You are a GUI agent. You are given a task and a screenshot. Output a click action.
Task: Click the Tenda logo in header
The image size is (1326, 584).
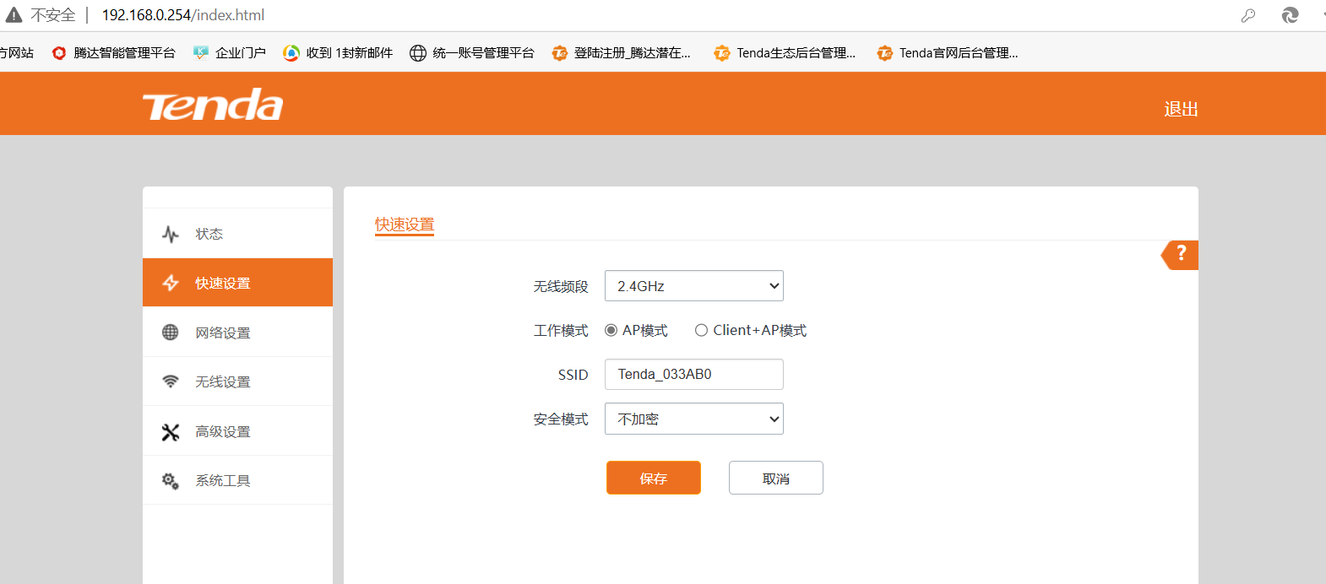click(x=213, y=105)
